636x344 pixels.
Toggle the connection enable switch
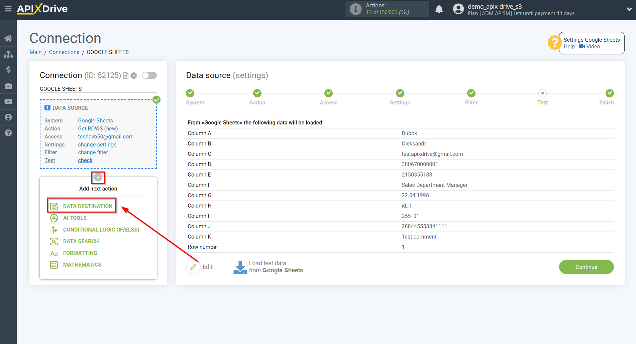coord(149,75)
